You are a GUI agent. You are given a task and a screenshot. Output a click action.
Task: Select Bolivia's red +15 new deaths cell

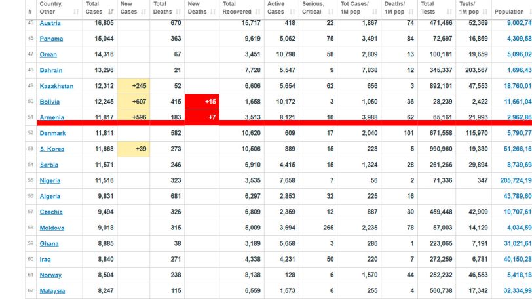pos(202,102)
